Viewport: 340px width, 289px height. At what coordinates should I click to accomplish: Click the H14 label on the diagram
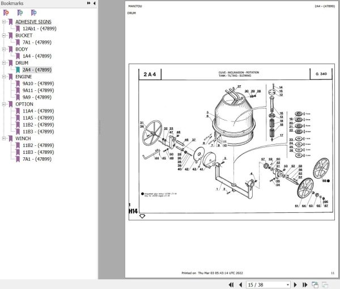pyautogui.click(x=133, y=211)
